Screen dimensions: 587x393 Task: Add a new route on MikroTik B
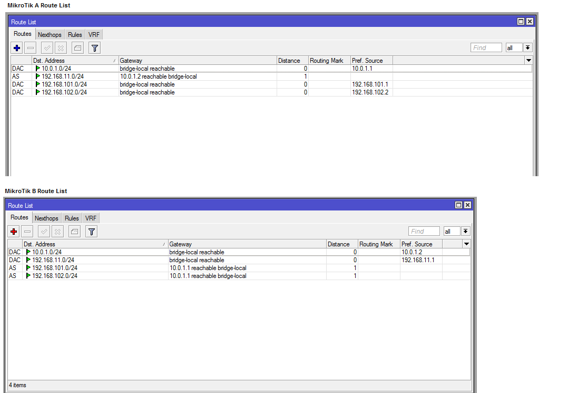(13, 231)
